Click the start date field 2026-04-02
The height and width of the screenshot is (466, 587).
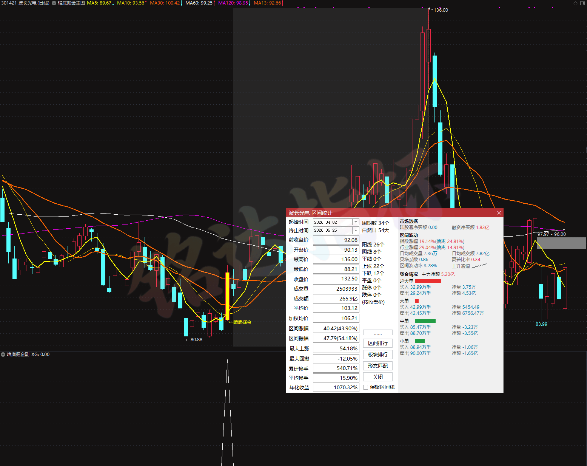[x=333, y=222]
